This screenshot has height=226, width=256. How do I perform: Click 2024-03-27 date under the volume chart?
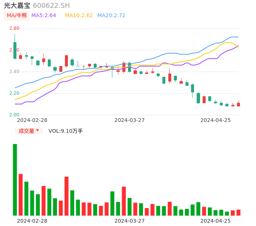click(129, 221)
